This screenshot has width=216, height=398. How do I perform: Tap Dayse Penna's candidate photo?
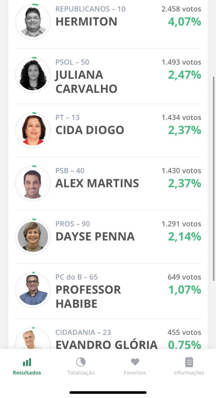click(33, 237)
